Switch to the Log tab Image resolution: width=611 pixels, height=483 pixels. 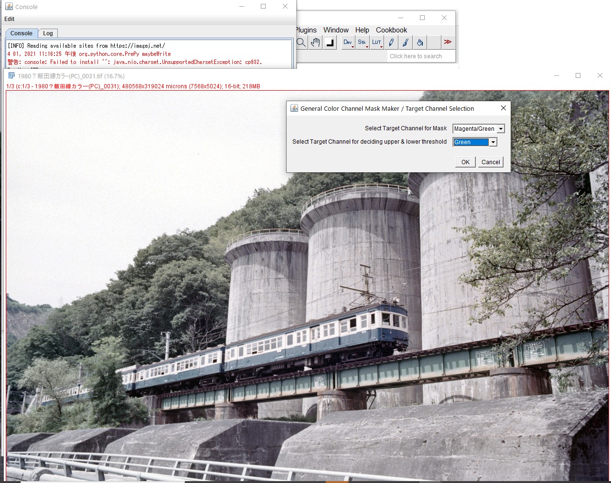[x=48, y=33]
